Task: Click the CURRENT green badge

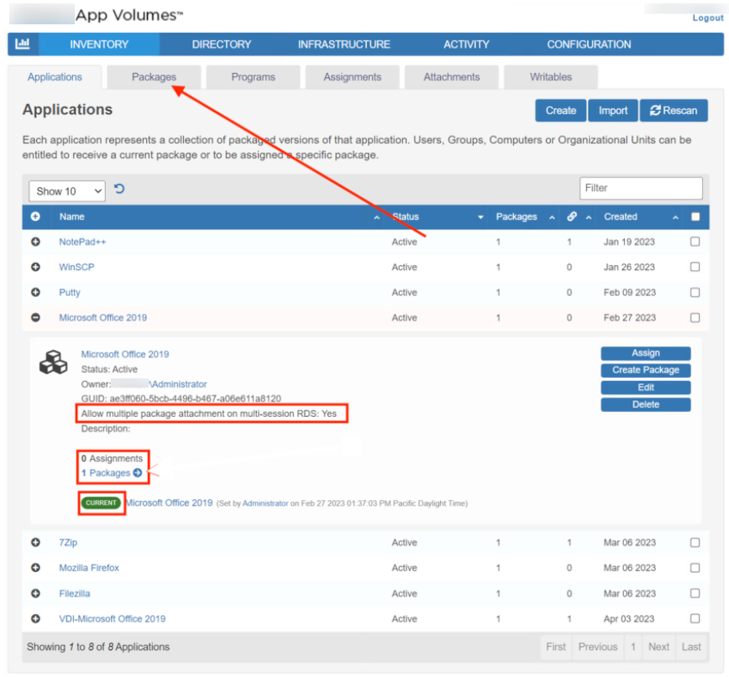Action: click(101, 503)
